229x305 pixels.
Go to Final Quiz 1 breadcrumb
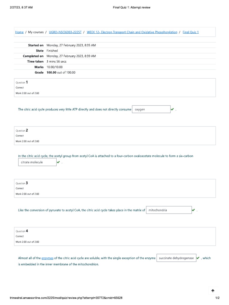[x=191, y=32]
